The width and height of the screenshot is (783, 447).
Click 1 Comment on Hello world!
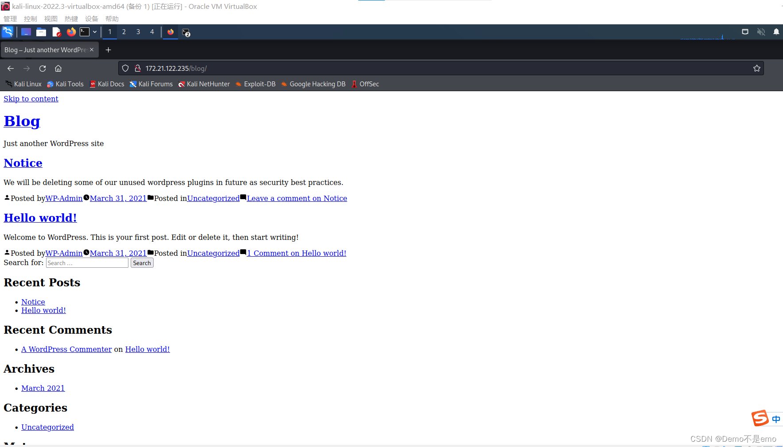pos(297,253)
